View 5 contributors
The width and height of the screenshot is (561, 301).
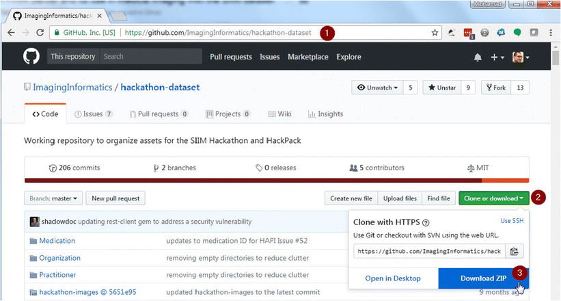377,168
